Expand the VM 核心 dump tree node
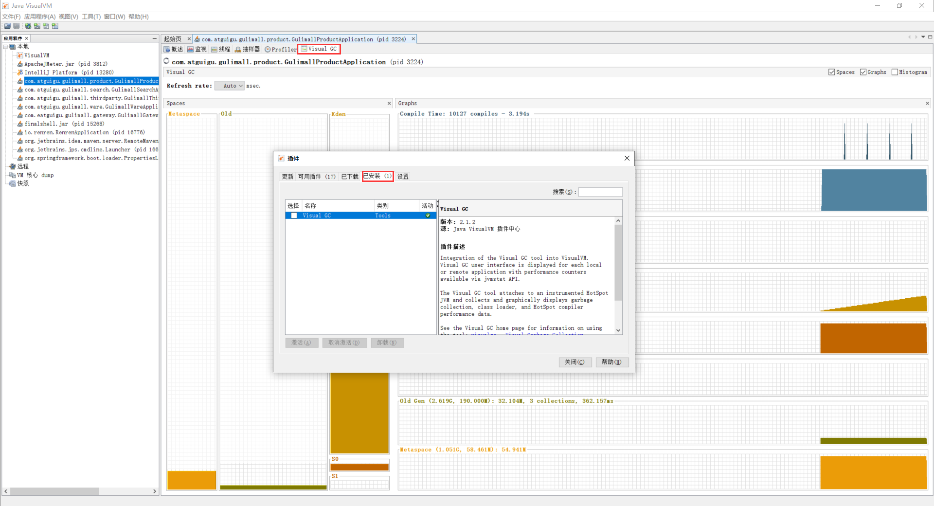Viewport: 934px width, 506px height. point(5,175)
